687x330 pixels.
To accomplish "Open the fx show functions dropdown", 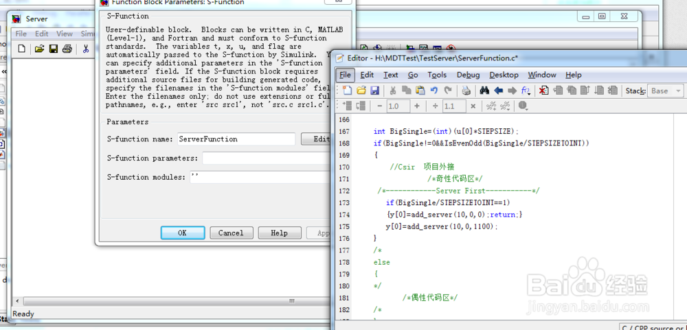I will point(526,91).
